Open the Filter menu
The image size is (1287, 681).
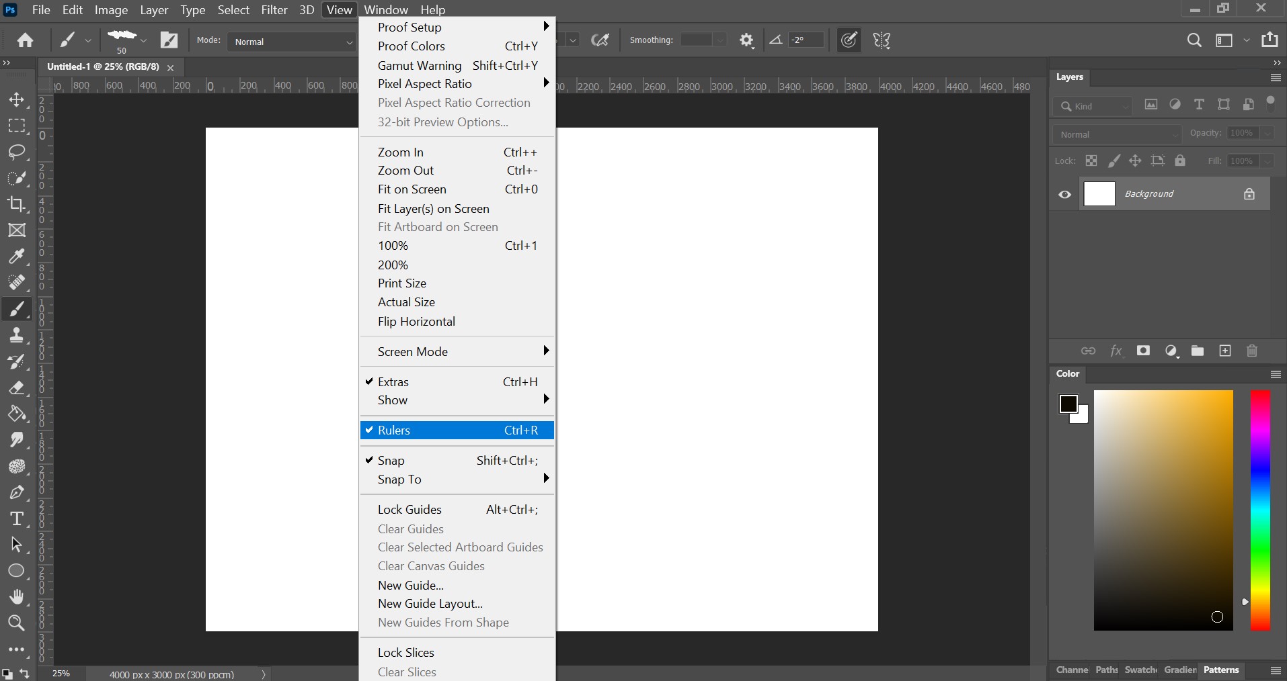click(274, 10)
